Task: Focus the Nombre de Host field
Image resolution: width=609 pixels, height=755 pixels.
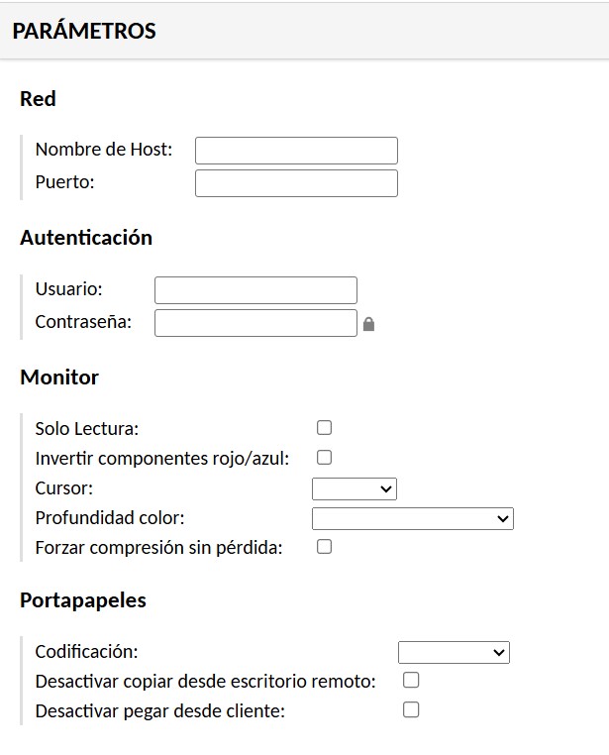Action: pos(296,151)
